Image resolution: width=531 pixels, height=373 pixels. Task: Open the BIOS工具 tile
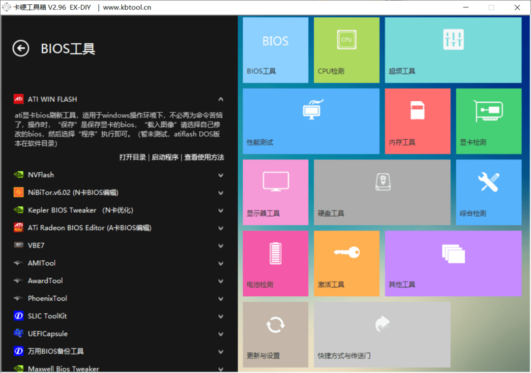pos(275,50)
